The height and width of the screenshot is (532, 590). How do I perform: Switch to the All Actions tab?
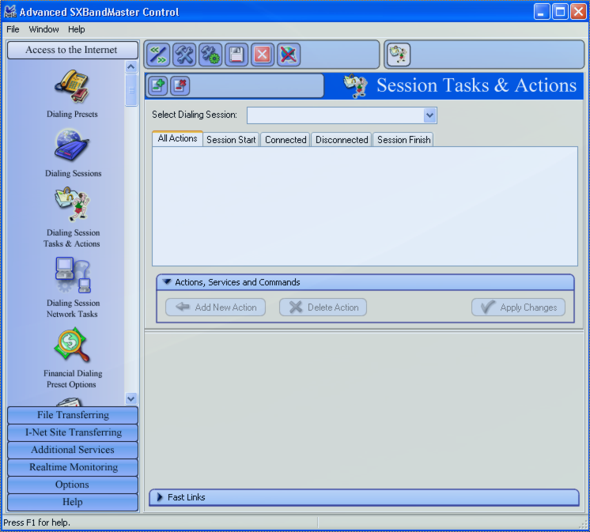tap(178, 139)
